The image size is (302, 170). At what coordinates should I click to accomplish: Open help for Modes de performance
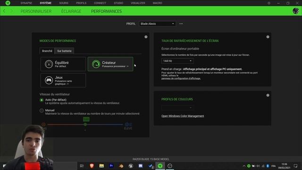click(x=146, y=37)
